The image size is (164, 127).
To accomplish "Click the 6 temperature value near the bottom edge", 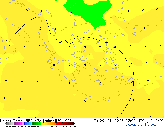I will (134, 118).
